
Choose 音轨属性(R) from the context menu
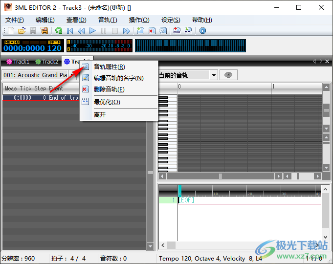[119, 67]
